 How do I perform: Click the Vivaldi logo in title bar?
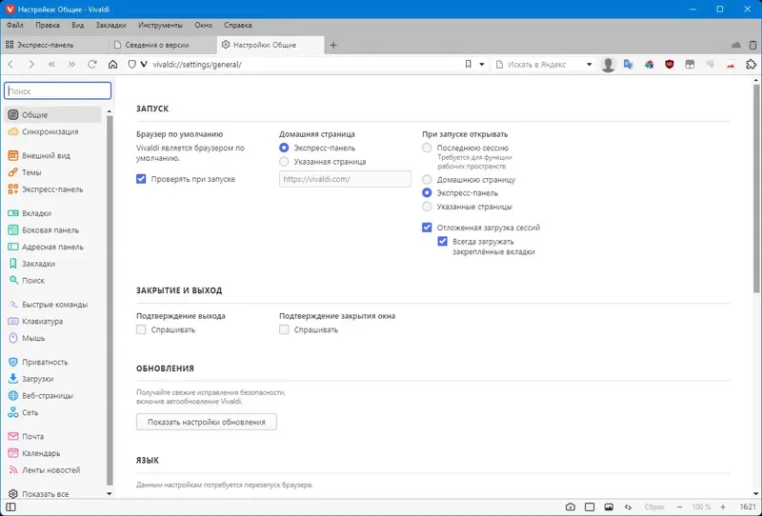10,10
